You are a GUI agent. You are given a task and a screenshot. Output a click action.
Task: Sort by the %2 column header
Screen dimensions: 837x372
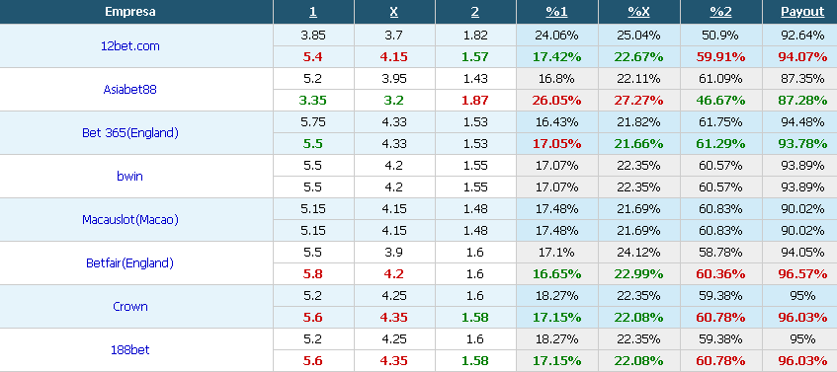pos(720,12)
